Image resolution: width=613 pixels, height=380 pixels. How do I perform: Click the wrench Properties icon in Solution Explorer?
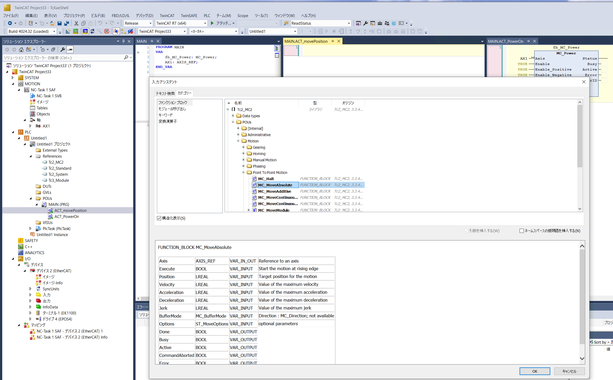click(x=62, y=50)
